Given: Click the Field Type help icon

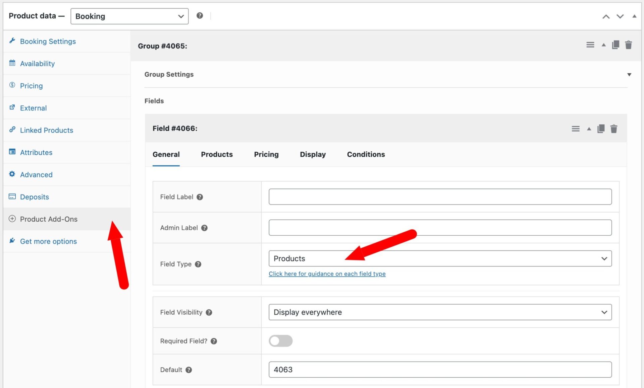Looking at the screenshot, I should [198, 264].
